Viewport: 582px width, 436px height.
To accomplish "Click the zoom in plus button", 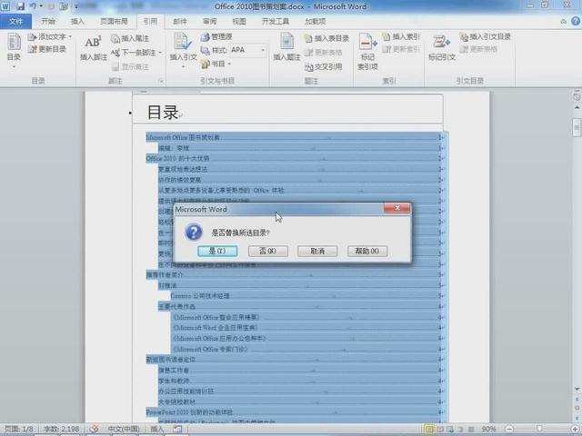I will (x=576, y=429).
